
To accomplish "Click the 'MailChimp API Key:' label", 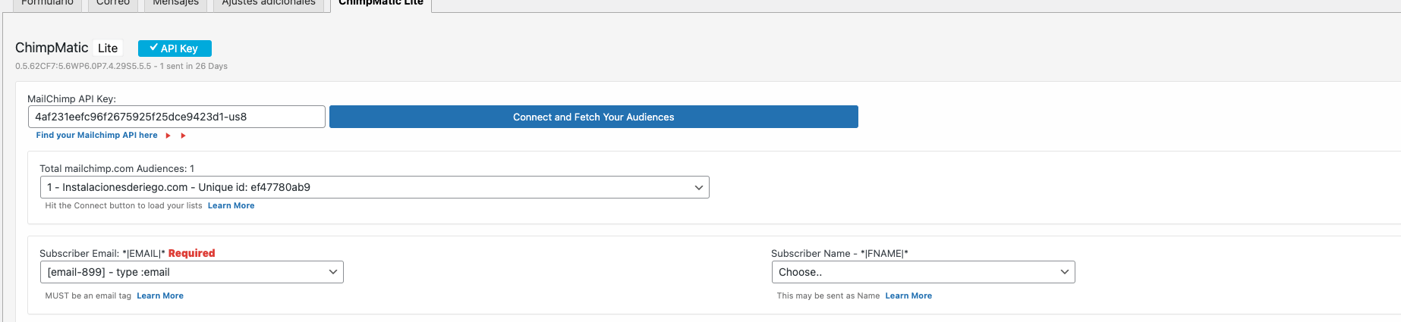I will 71,98.
